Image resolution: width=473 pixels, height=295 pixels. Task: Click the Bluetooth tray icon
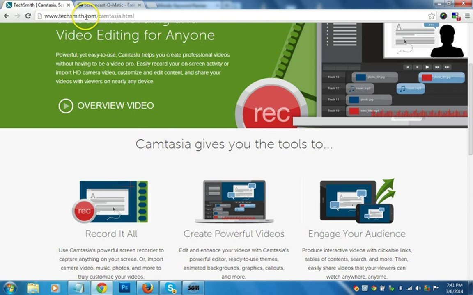[400, 288]
